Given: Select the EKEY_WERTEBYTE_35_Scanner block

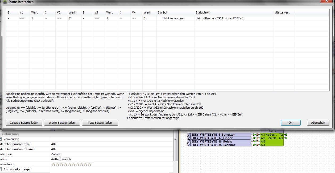Looking at the screenshot, I should point(219,145).
